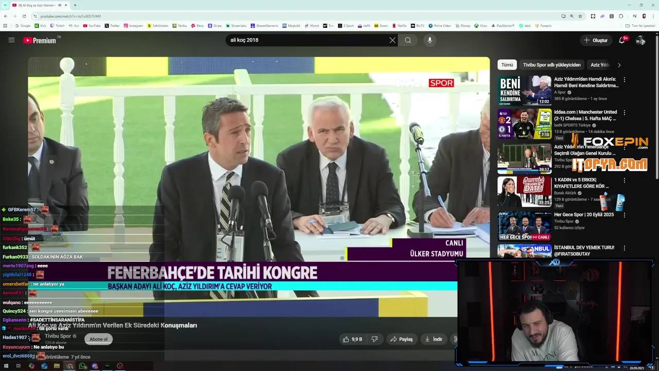Like the video with the thumbs-up button
Screen dimensions: 659x371
[x=353, y=339]
